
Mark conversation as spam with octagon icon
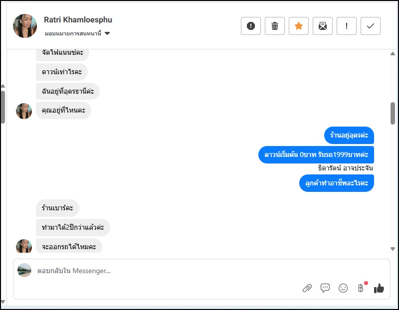[251, 26]
